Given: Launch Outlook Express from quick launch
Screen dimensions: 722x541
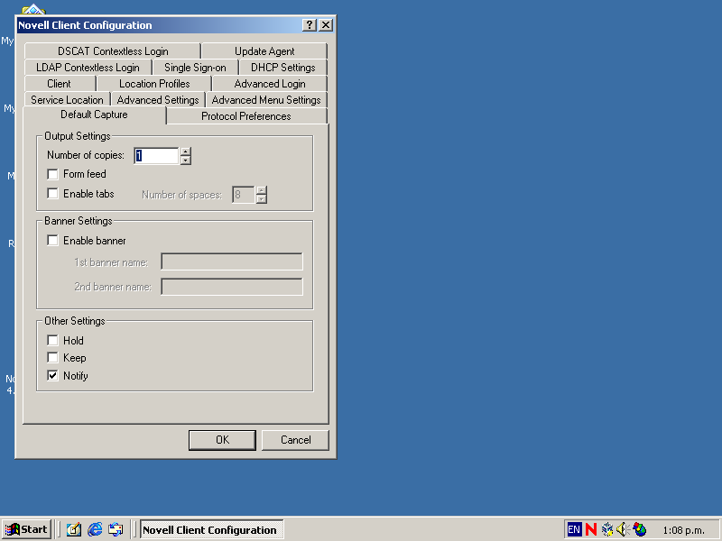Looking at the screenshot, I should point(116,529).
